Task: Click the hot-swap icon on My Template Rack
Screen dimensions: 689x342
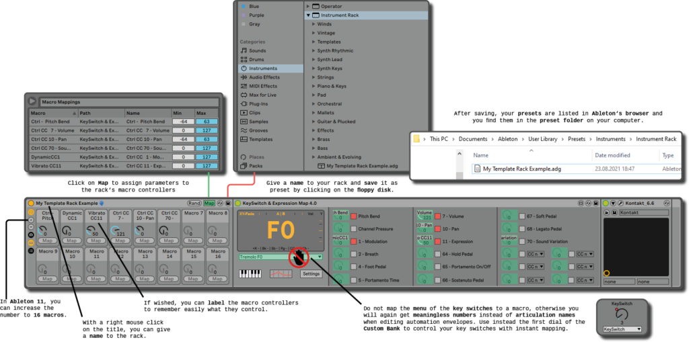Action: pyautogui.click(x=220, y=204)
